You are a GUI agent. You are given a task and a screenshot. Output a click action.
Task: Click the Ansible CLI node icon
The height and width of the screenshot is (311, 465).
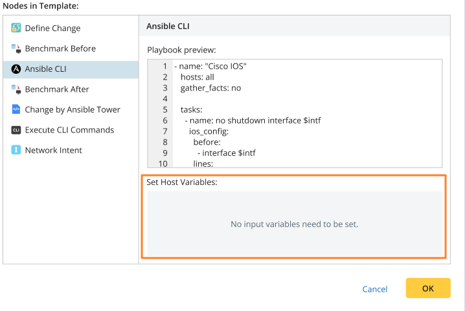[16, 69]
